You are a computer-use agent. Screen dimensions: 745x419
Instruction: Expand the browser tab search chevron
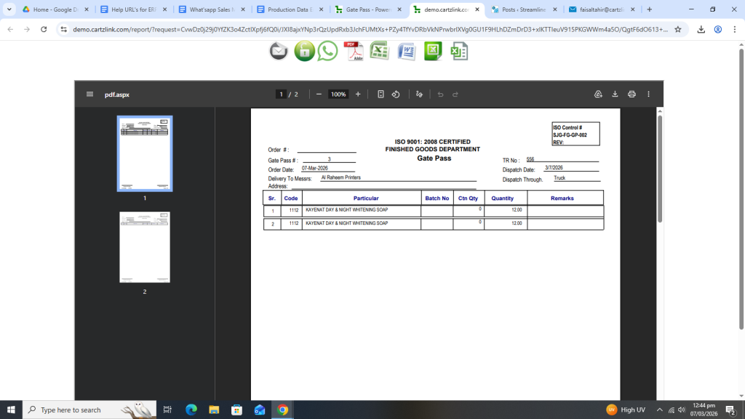click(x=9, y=9)
